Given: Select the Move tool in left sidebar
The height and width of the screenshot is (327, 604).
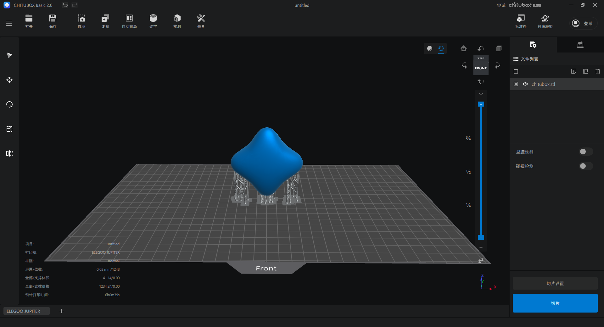Looking at the screenshot, I should (x=9, y=80).
